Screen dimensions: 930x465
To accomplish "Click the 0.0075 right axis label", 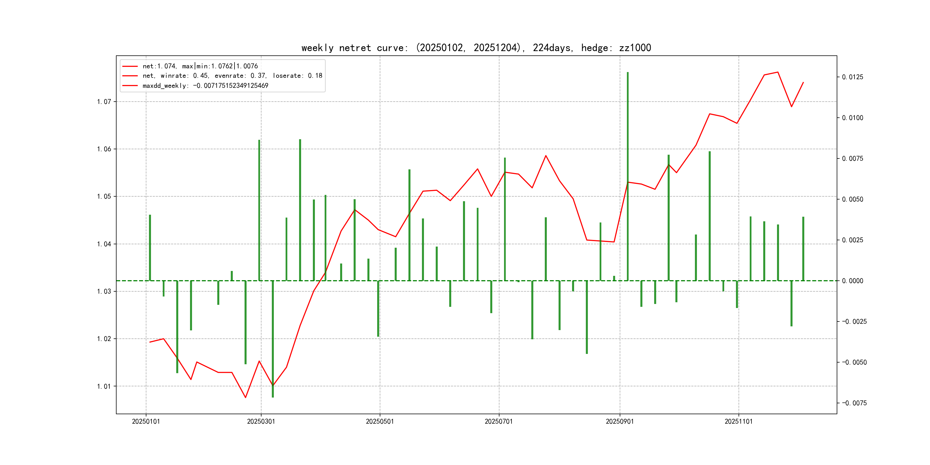I will tap(852, 158).
